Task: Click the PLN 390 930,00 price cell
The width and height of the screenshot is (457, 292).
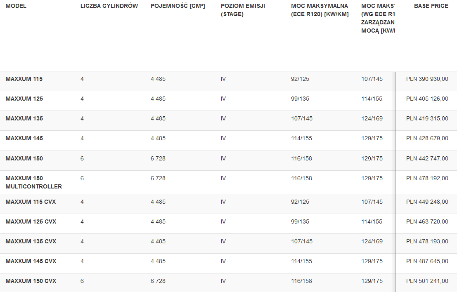Action: point(427,79)
